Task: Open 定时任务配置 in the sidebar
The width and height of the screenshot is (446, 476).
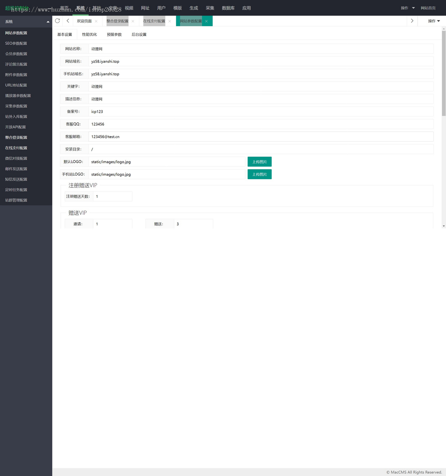Action: [x=26, y=190]
